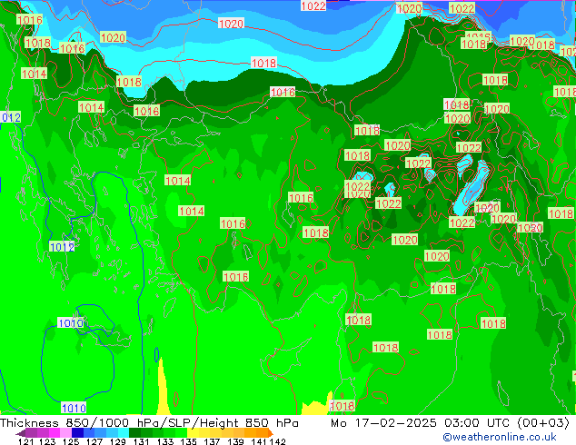Click the orange right arrow tip of legend
This screenshot has width=576, height=445.
tap(271, 433)
